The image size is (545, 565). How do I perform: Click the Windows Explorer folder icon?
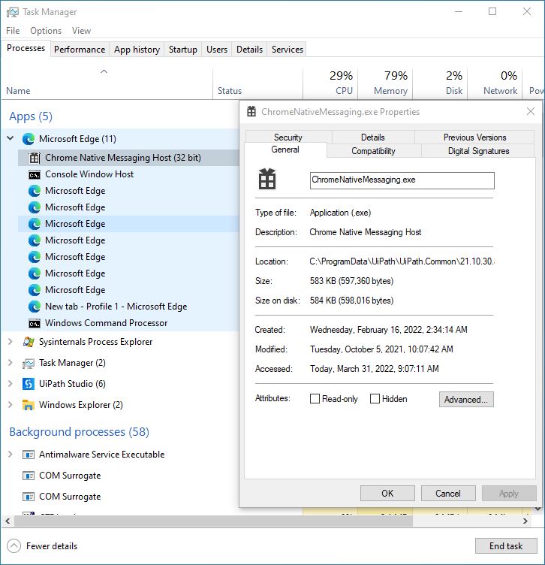click(29, 405)
